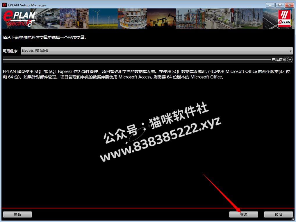Open the 可用程序 Electric P8 (x64) dropdown
Image resolution: width=296 pixels, height=222 pixels.
pyautogui.click(x=157, y=51)
